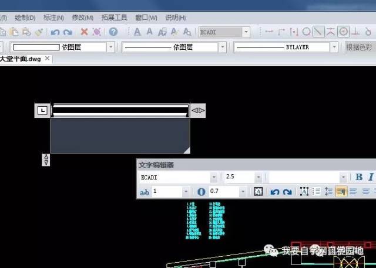Screen dimensions: 376x268
Task: Toggle the highlighted circle-dot snap icon
Action: pyautogui.click(x=343, y=32)
